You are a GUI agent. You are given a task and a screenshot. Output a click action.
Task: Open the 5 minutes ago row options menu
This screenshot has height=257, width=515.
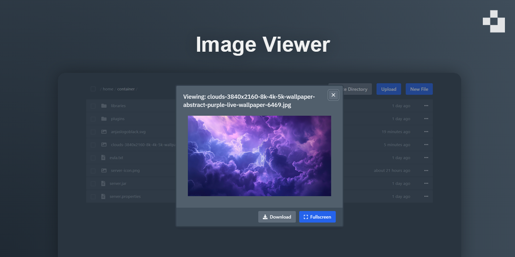coord(426,145)
